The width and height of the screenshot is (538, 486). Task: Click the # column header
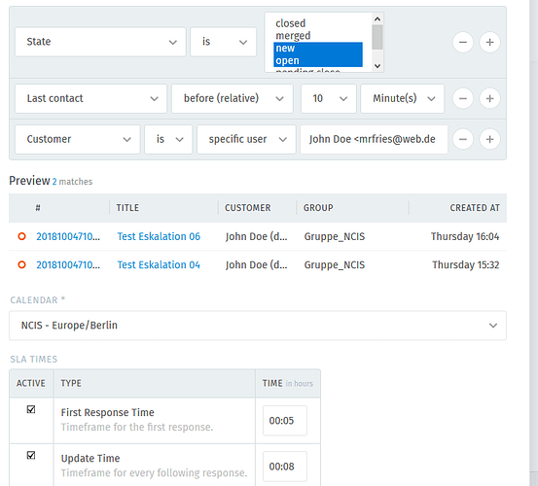pyautogui.click(x=38, y=208)
